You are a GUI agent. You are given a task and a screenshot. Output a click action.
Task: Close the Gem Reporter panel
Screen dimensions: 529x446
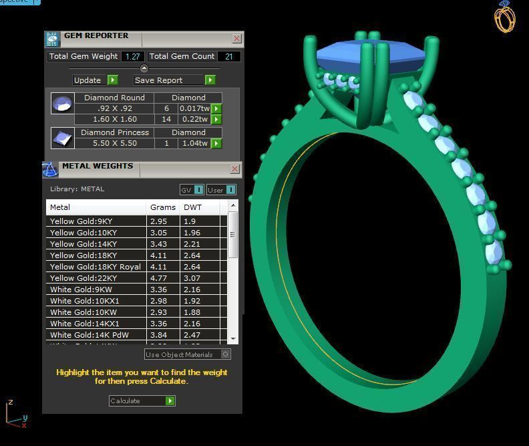237,39
